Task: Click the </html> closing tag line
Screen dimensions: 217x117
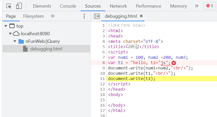Action: [117, 110]
